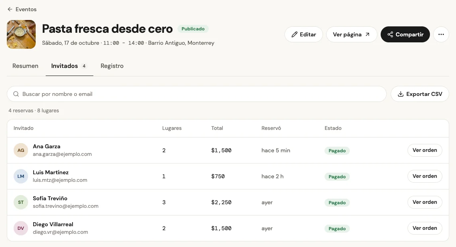Viewport: 456px width, 247px height.
Task: Click the AG avatar of Ana Garza
Action: pos(21,150)
